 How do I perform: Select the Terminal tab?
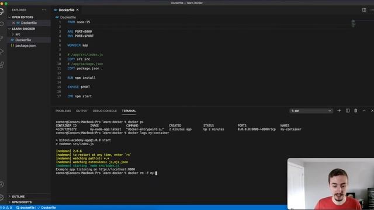click(x=129, y=111)
